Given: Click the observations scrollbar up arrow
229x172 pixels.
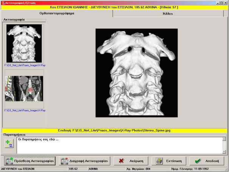Looking at the screenshot, I should (224, 139).
